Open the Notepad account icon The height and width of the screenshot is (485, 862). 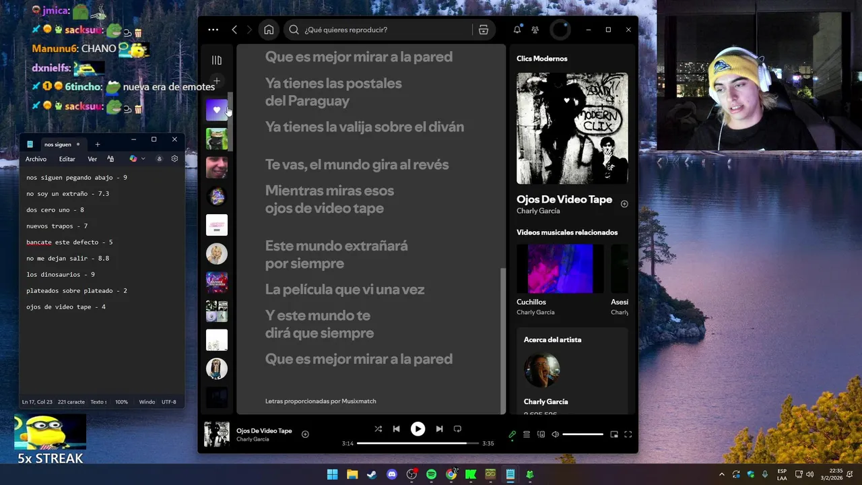(x=159, y=159)
